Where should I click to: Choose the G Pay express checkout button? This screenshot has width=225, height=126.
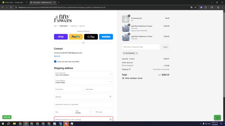(91, 37)
